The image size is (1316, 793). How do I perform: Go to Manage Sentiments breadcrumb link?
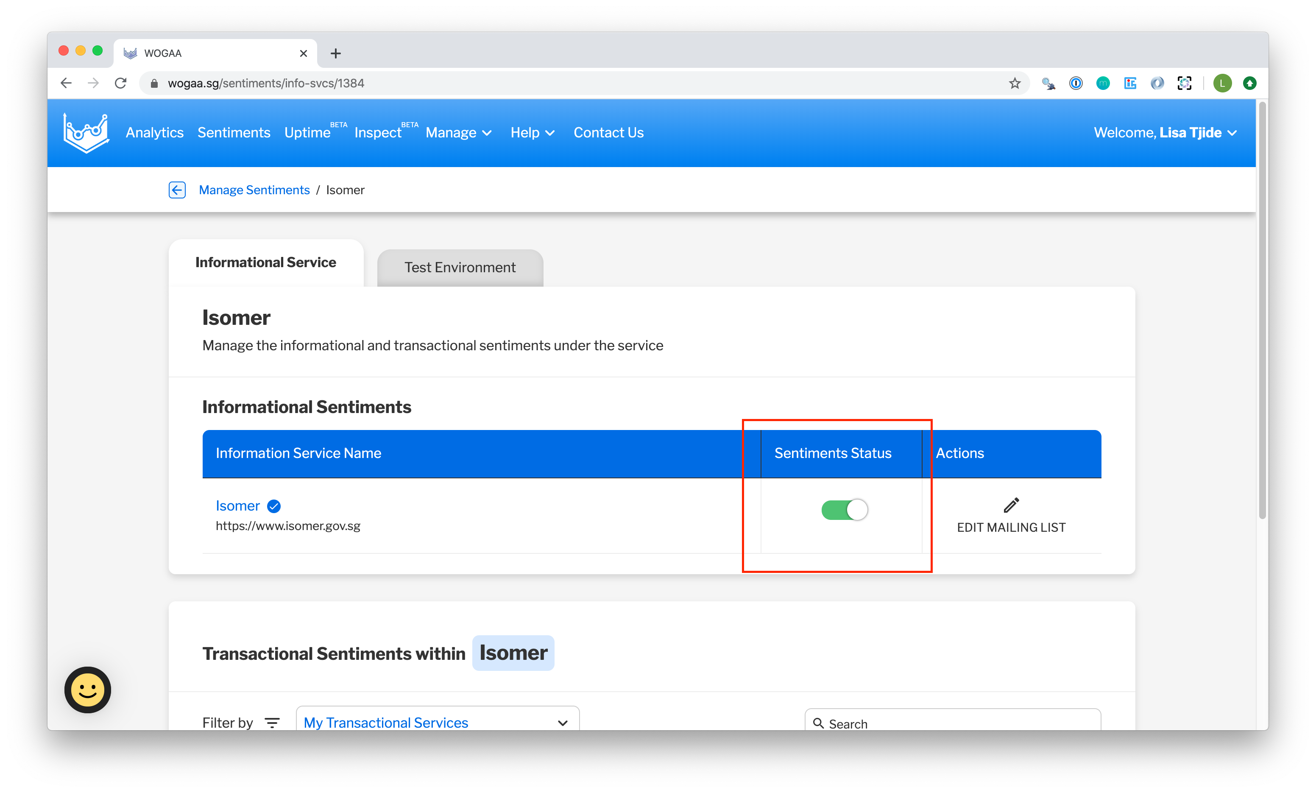(x=254, y=190)
